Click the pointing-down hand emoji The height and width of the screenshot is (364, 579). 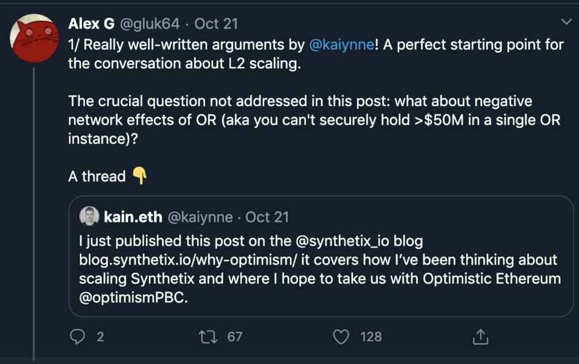(139, 176)
